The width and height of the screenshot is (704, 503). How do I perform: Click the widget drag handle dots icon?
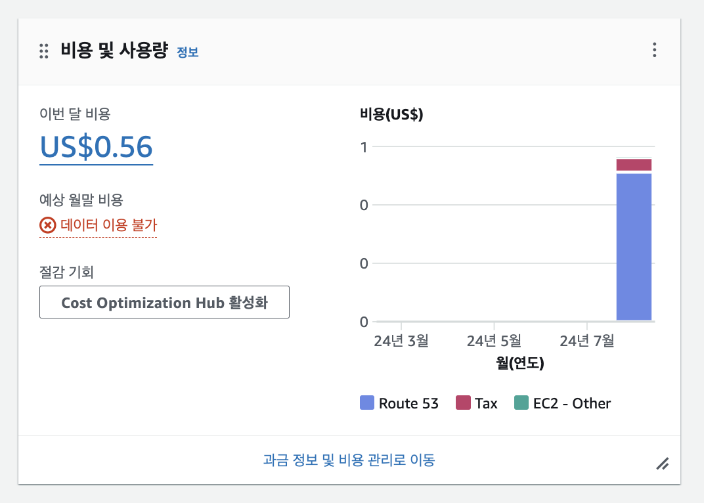pyautogui.click(x=44, y=51)
